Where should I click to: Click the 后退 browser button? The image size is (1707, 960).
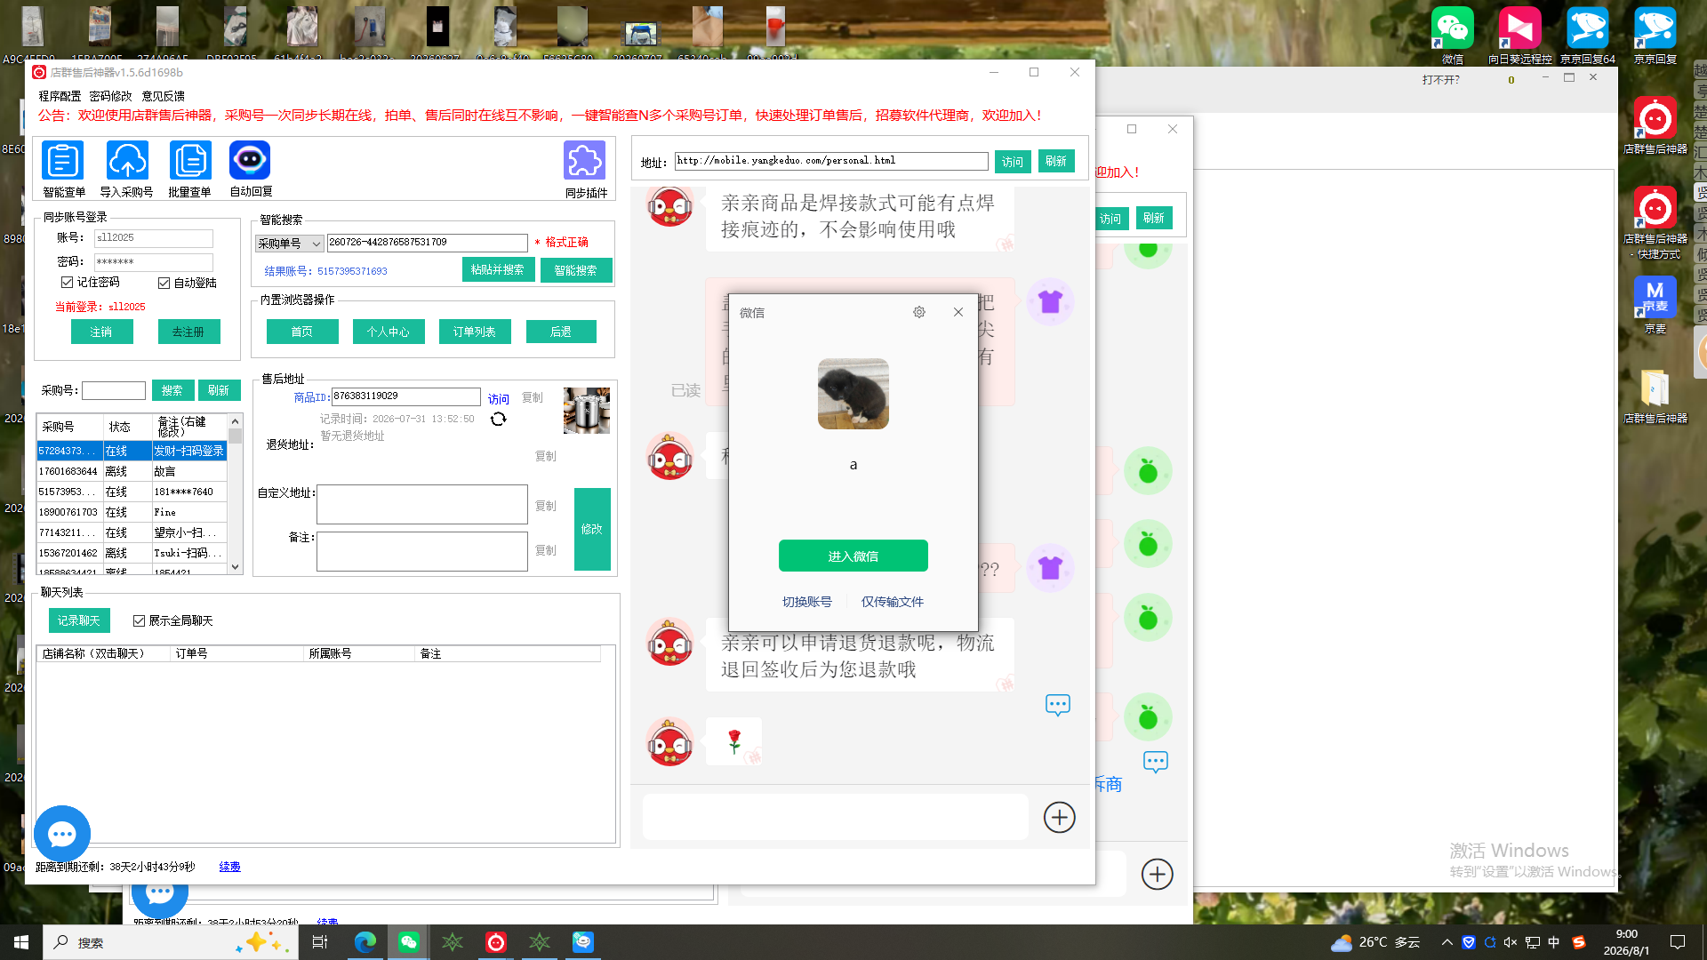tap(561, 332)
